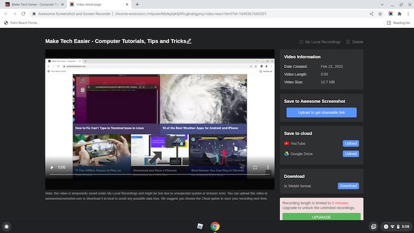Select the Video detail page tab
Image resolution: width=414 pixels, height=233 pixels.
[x=99, y=5]
